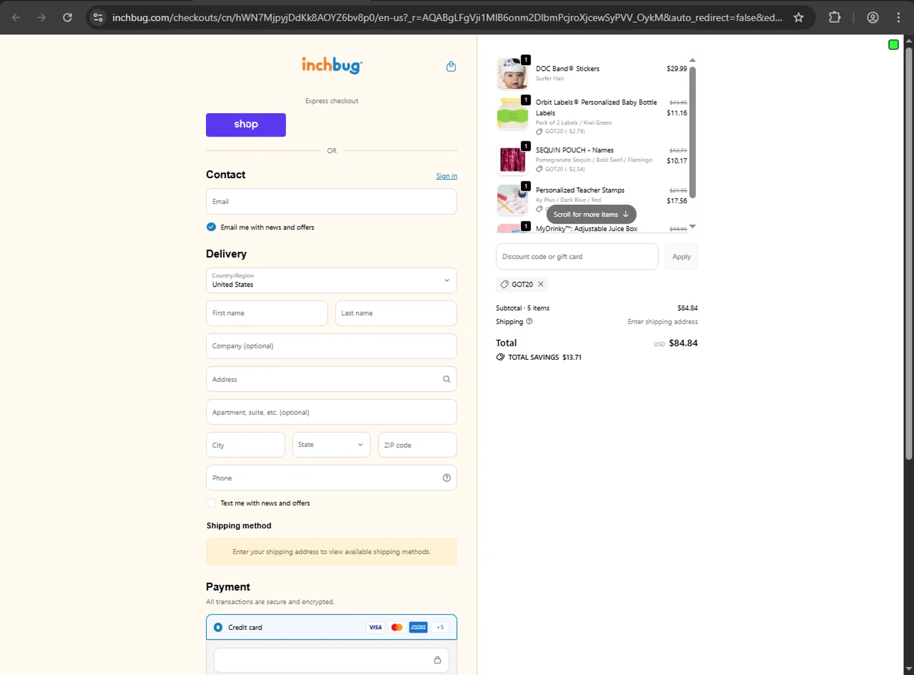Focus the First name field
The height and width of the screenshot is (675, 914).
[267, 313]
